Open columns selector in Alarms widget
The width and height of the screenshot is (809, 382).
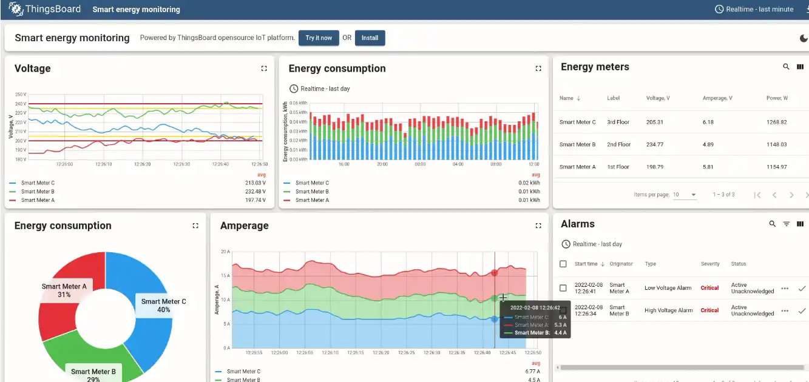click(x=801, y=224)
